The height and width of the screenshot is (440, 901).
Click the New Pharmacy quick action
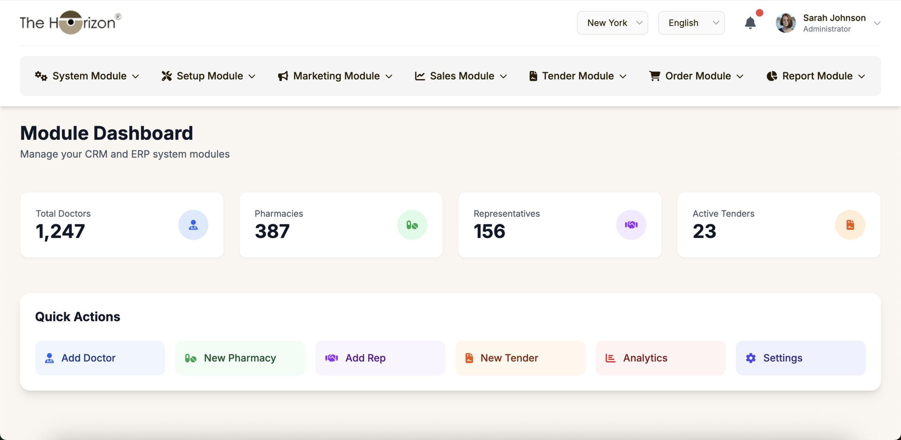[240, 358]
